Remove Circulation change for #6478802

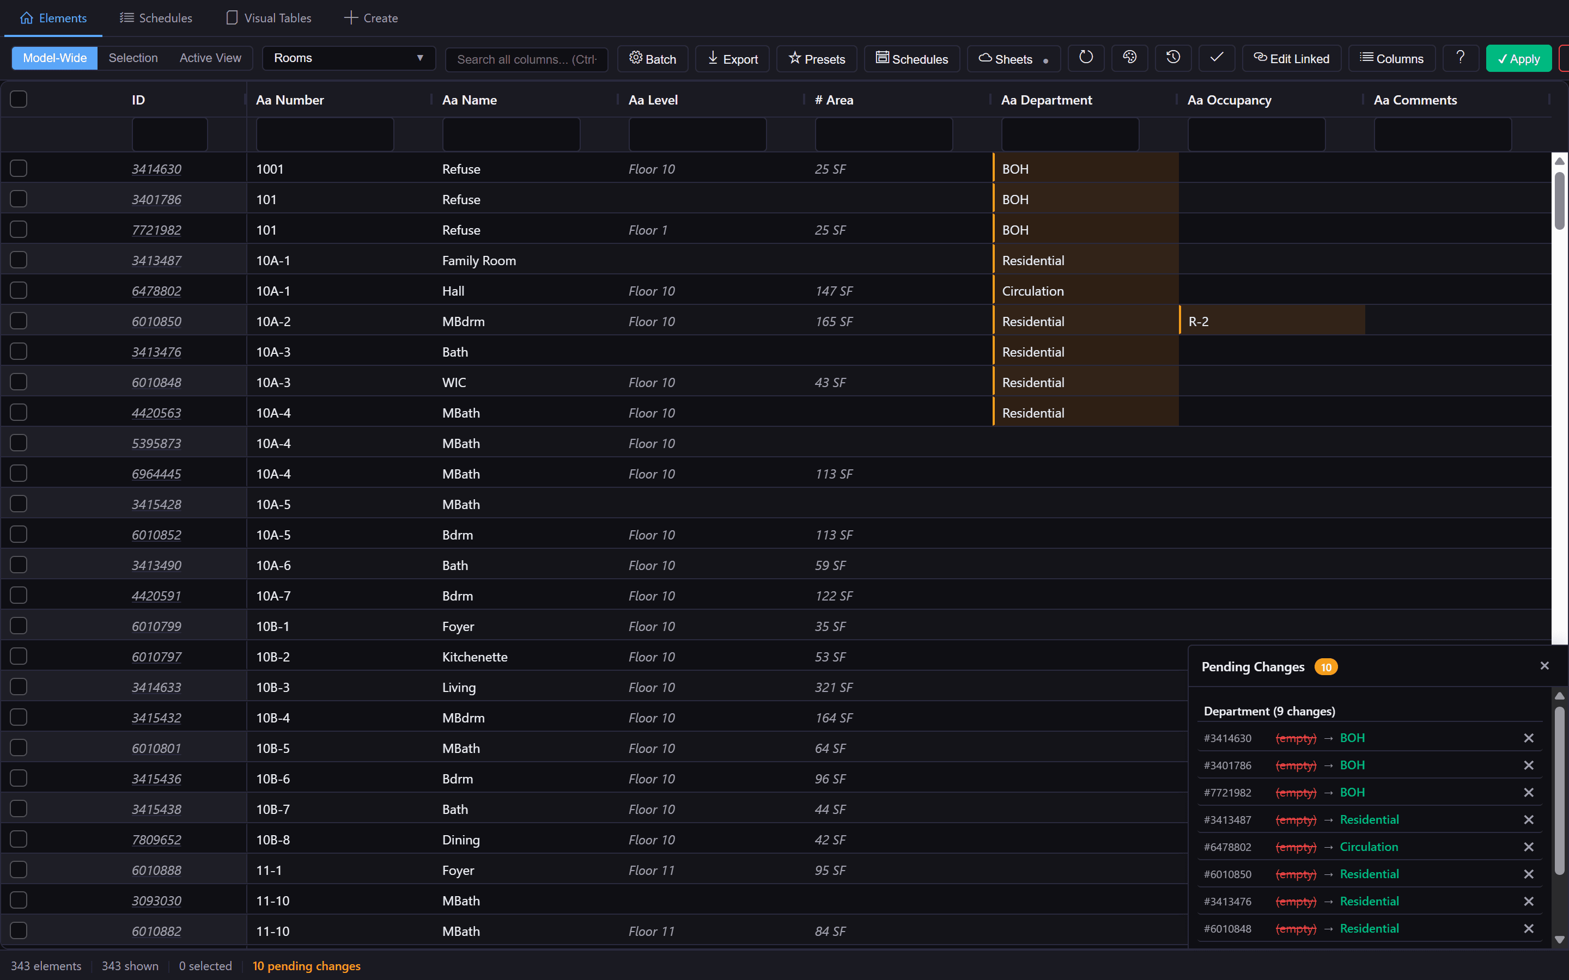pyautogui.click(x=1528, y=847)
